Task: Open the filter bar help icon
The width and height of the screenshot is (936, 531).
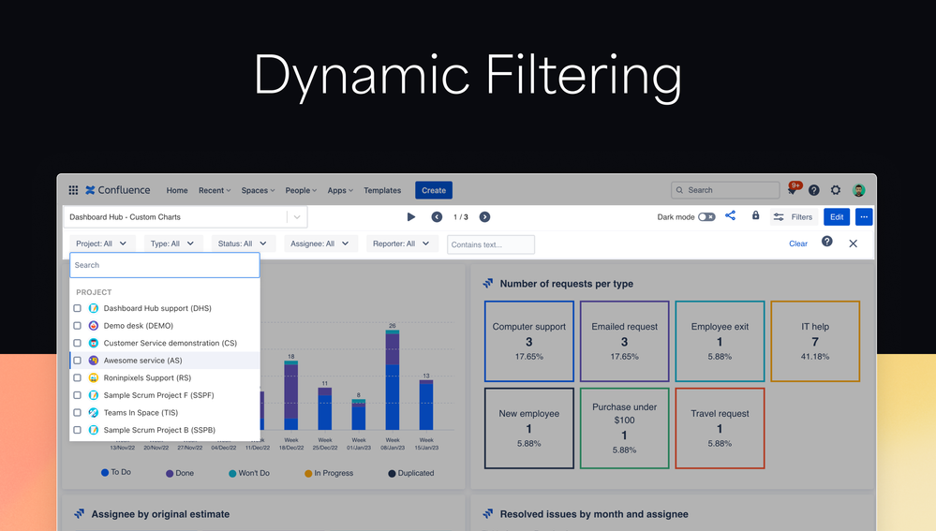Action: pos(826,242)
